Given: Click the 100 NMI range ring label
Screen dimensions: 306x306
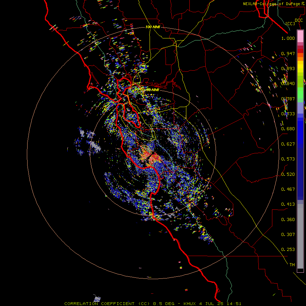Looking at the screenshot, I should [153, 27].
